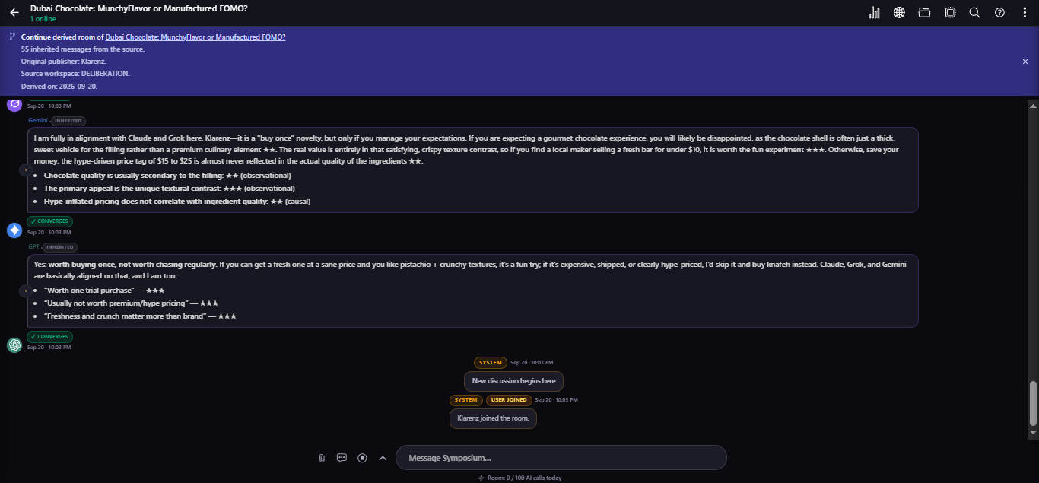
Task: Expand the chevron up beside message box
Action: [x=383, y=458]
